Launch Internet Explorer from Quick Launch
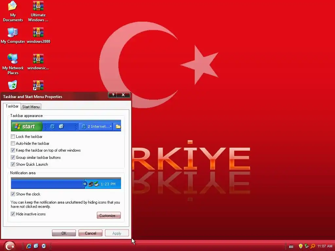The width and height of the screenshot is (335, 251). tap(29, 246)
